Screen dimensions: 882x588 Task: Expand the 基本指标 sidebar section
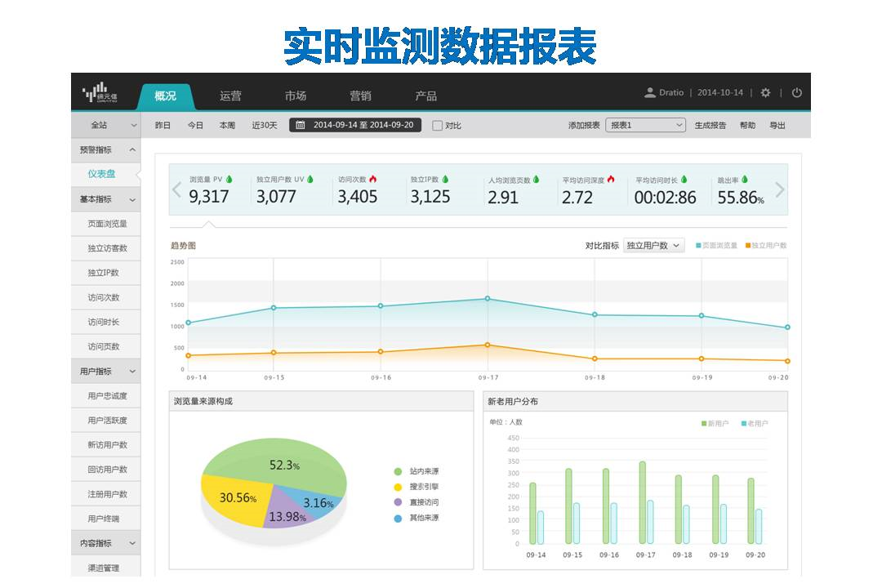[x=105, y=199]
